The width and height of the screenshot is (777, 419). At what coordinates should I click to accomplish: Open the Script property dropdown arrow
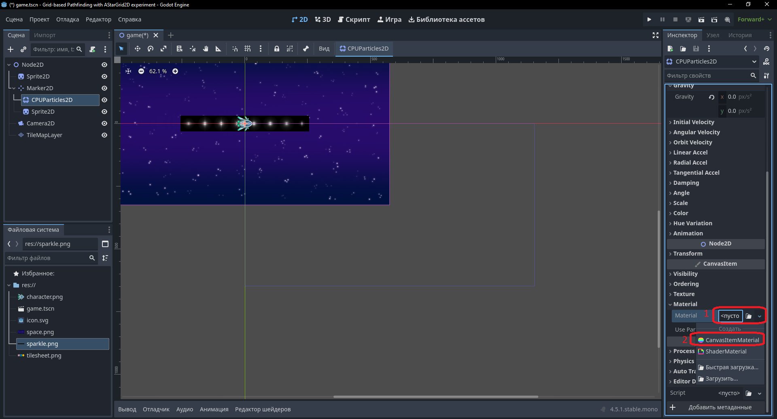tap(760, 393)
